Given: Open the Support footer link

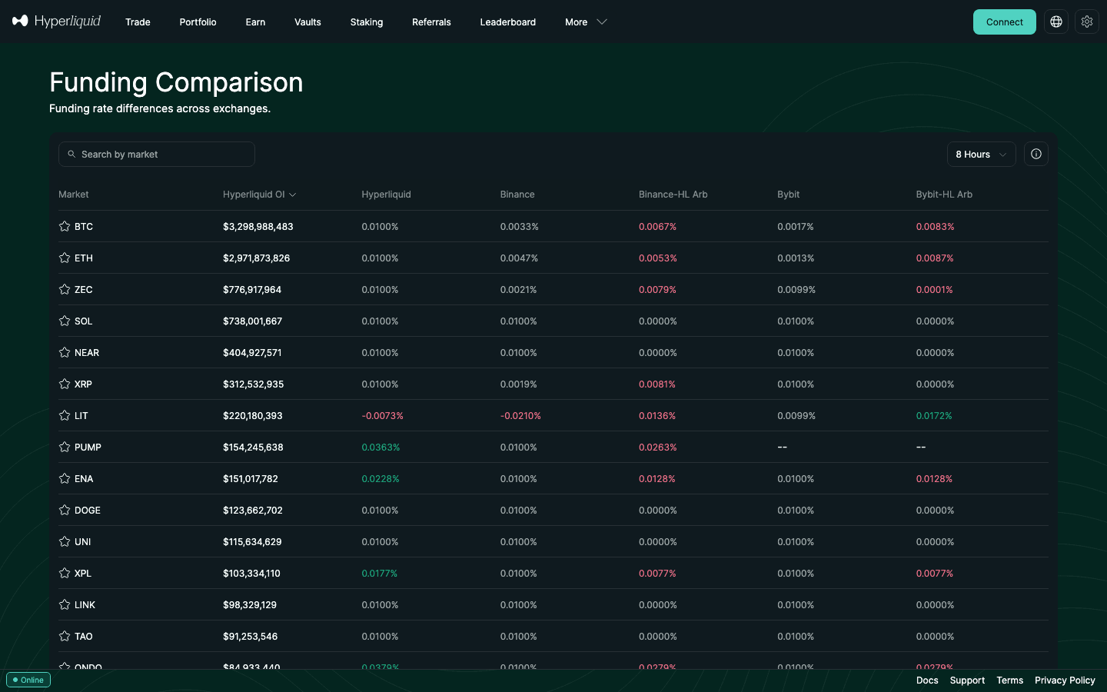Looking at the screenshot, I should tap(967, 680).
